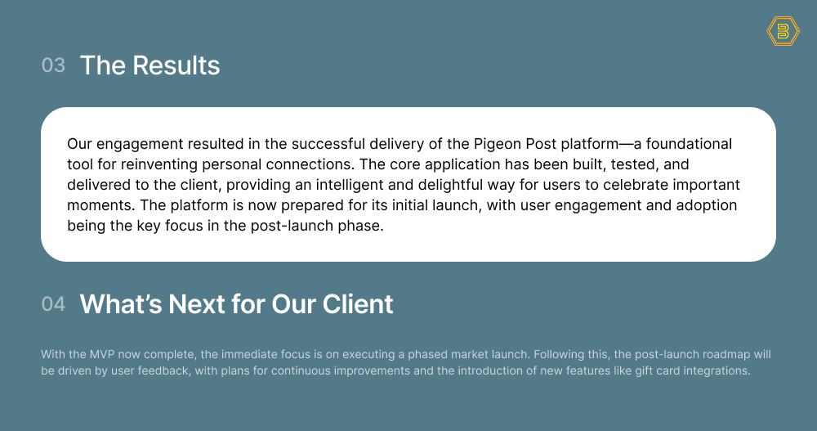Select What's Next for Our Client heading
817x431 pixels.
tap(236, 304)
